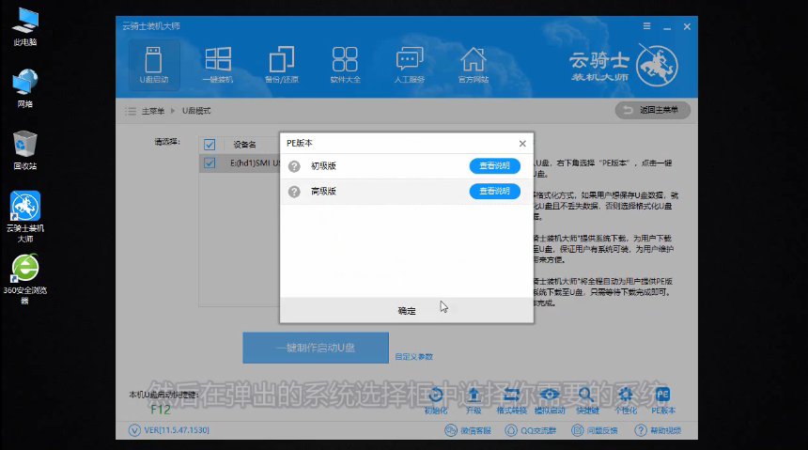Open 网络 desktop icon

25,88
